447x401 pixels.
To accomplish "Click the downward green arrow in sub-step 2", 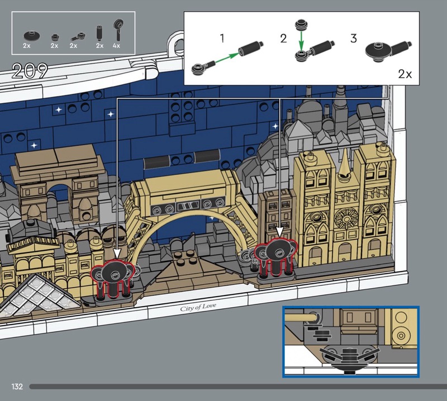I will (x=300, y=39).
